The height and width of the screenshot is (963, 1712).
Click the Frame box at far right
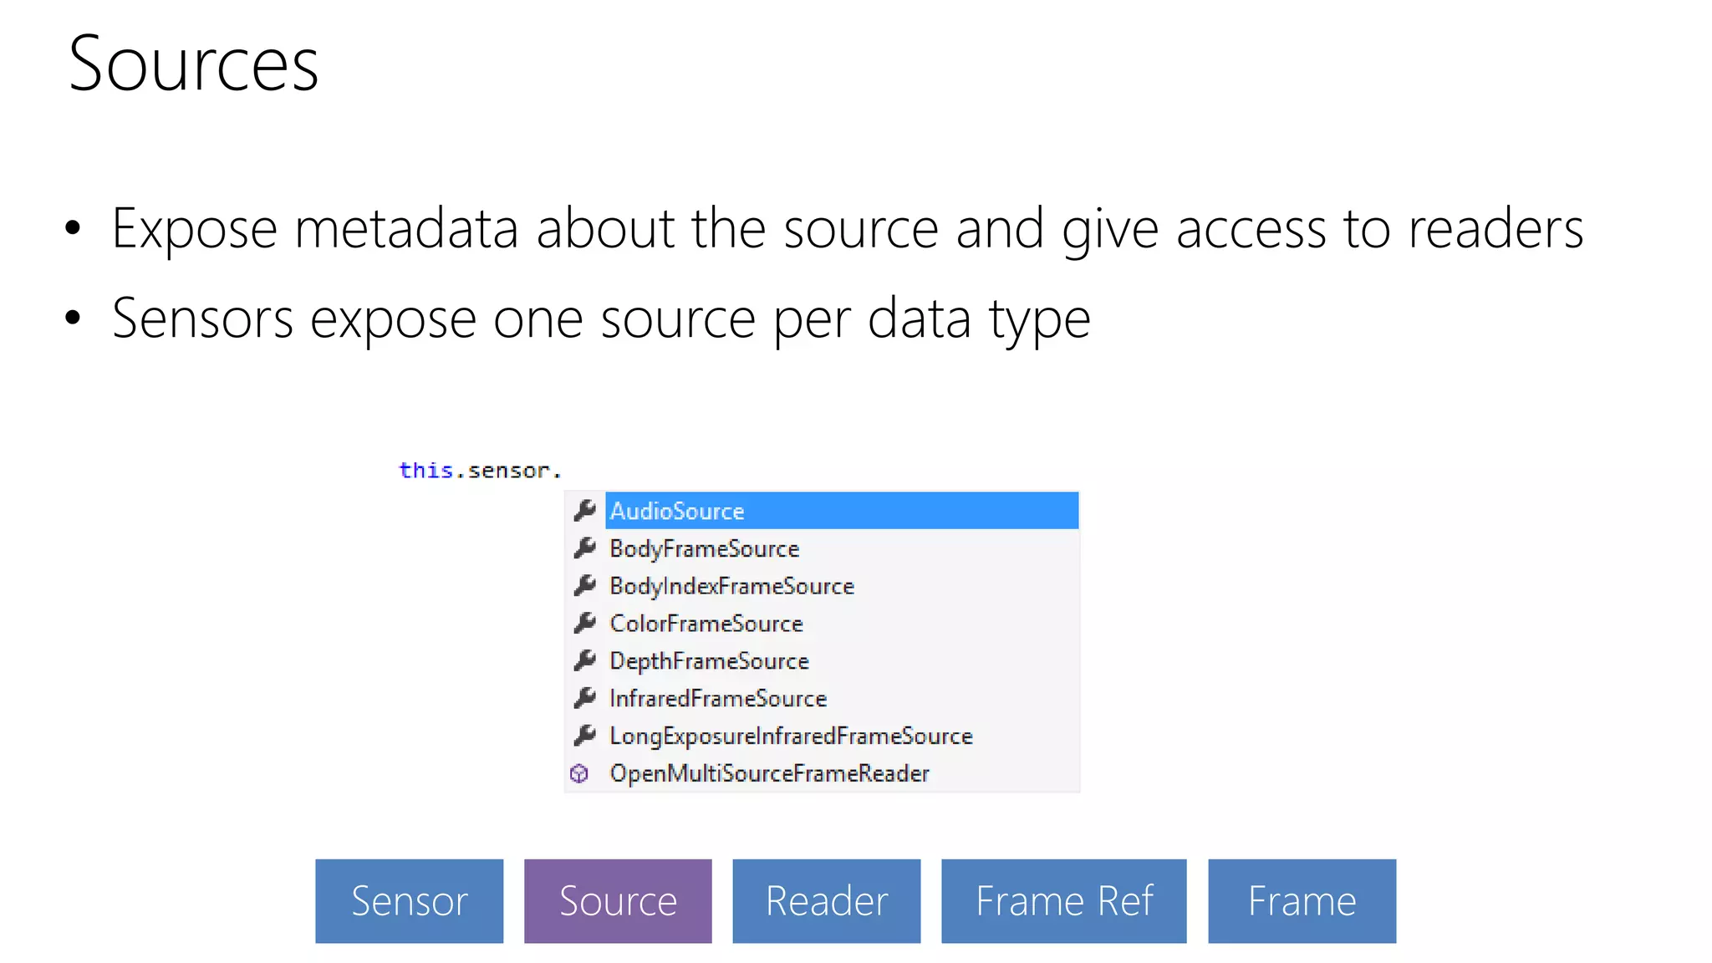point(1302,901)
